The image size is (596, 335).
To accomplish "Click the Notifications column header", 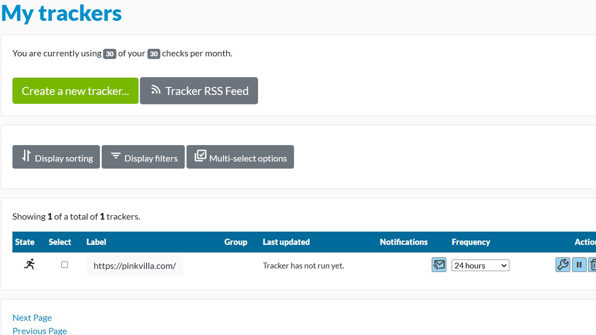I will tap(404, 242).
